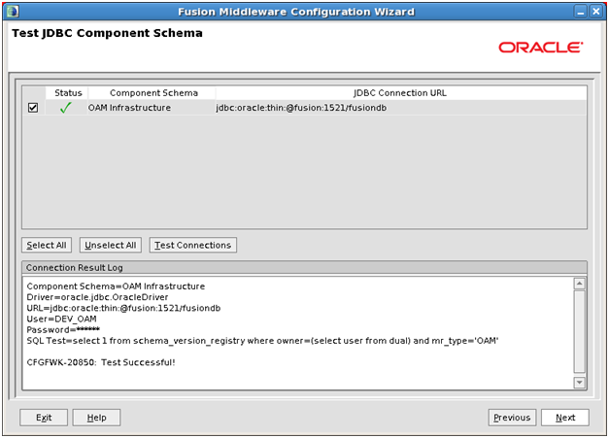Click the Component Schema column header
The width and height of the screenshot is (609, 438).
pos(152,93)
